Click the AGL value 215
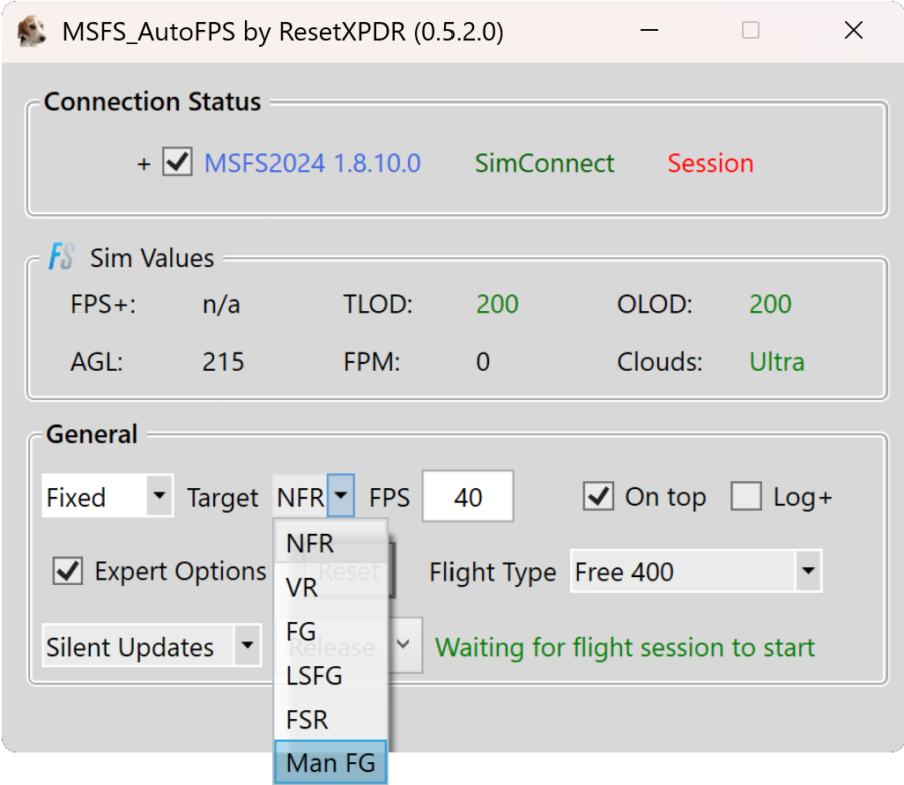 (x=223, y=362)
